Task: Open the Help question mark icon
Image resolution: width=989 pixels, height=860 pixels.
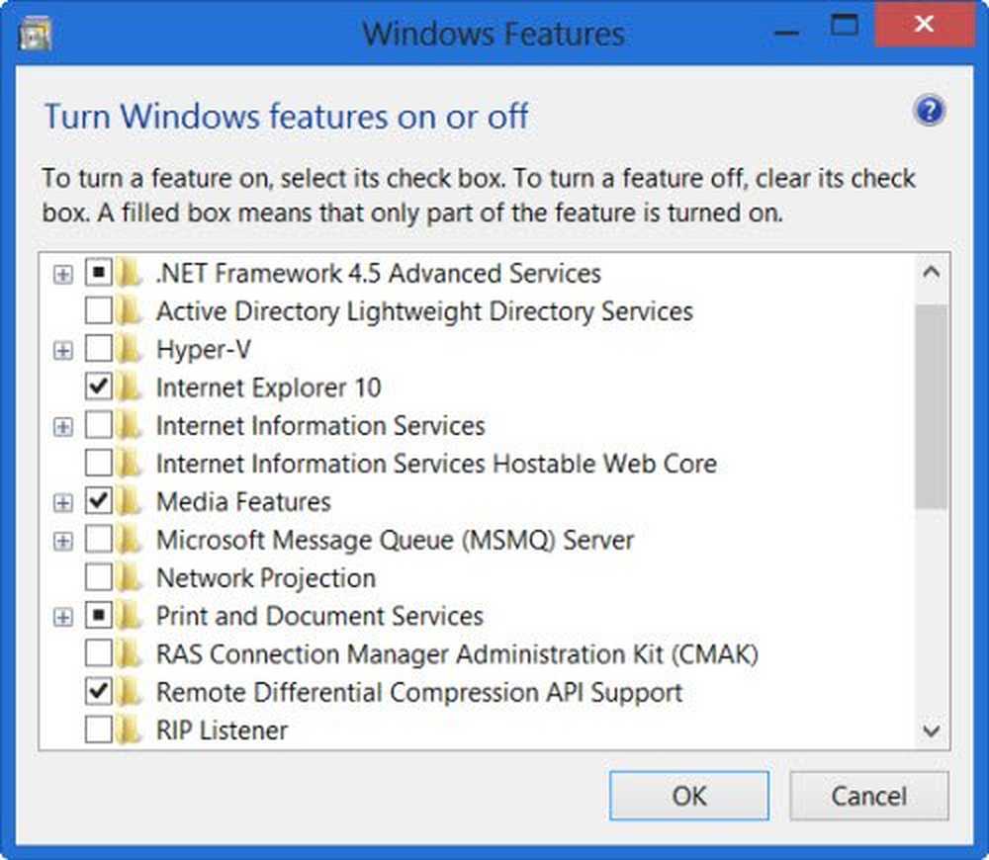Action: (x=928, y=111)
